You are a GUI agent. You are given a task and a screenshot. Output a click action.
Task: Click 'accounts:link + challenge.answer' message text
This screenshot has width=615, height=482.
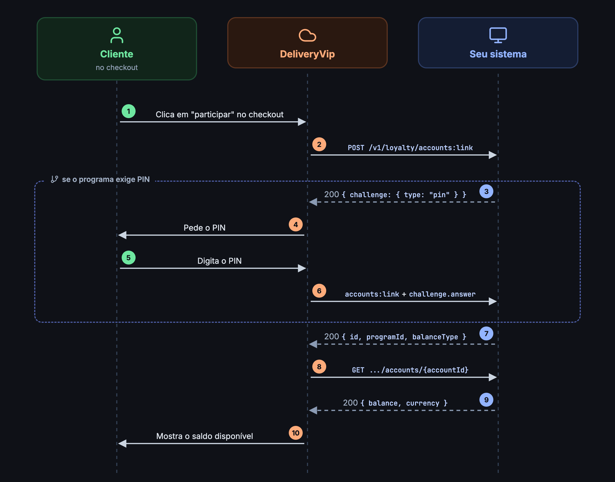tap(410, 294)
